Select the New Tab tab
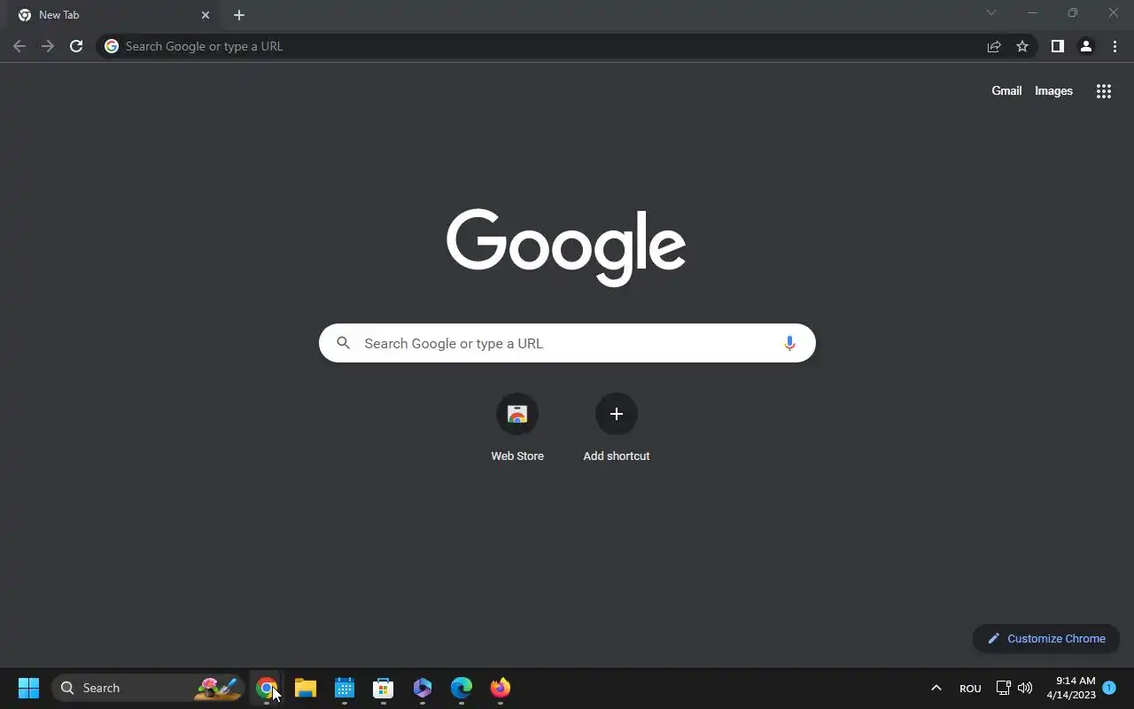The image size is (1134, 709). [113, 15]
